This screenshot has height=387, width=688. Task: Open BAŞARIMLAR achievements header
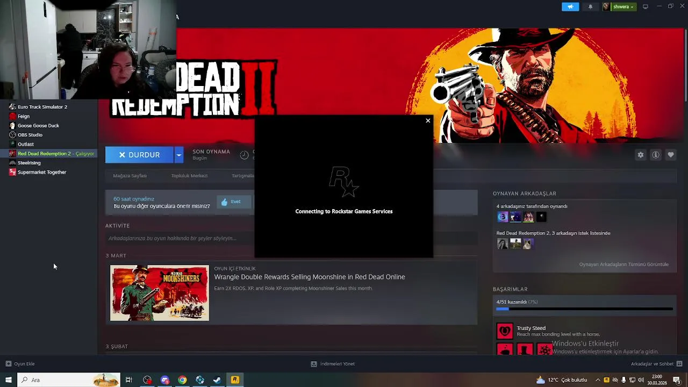coord(510,289)
